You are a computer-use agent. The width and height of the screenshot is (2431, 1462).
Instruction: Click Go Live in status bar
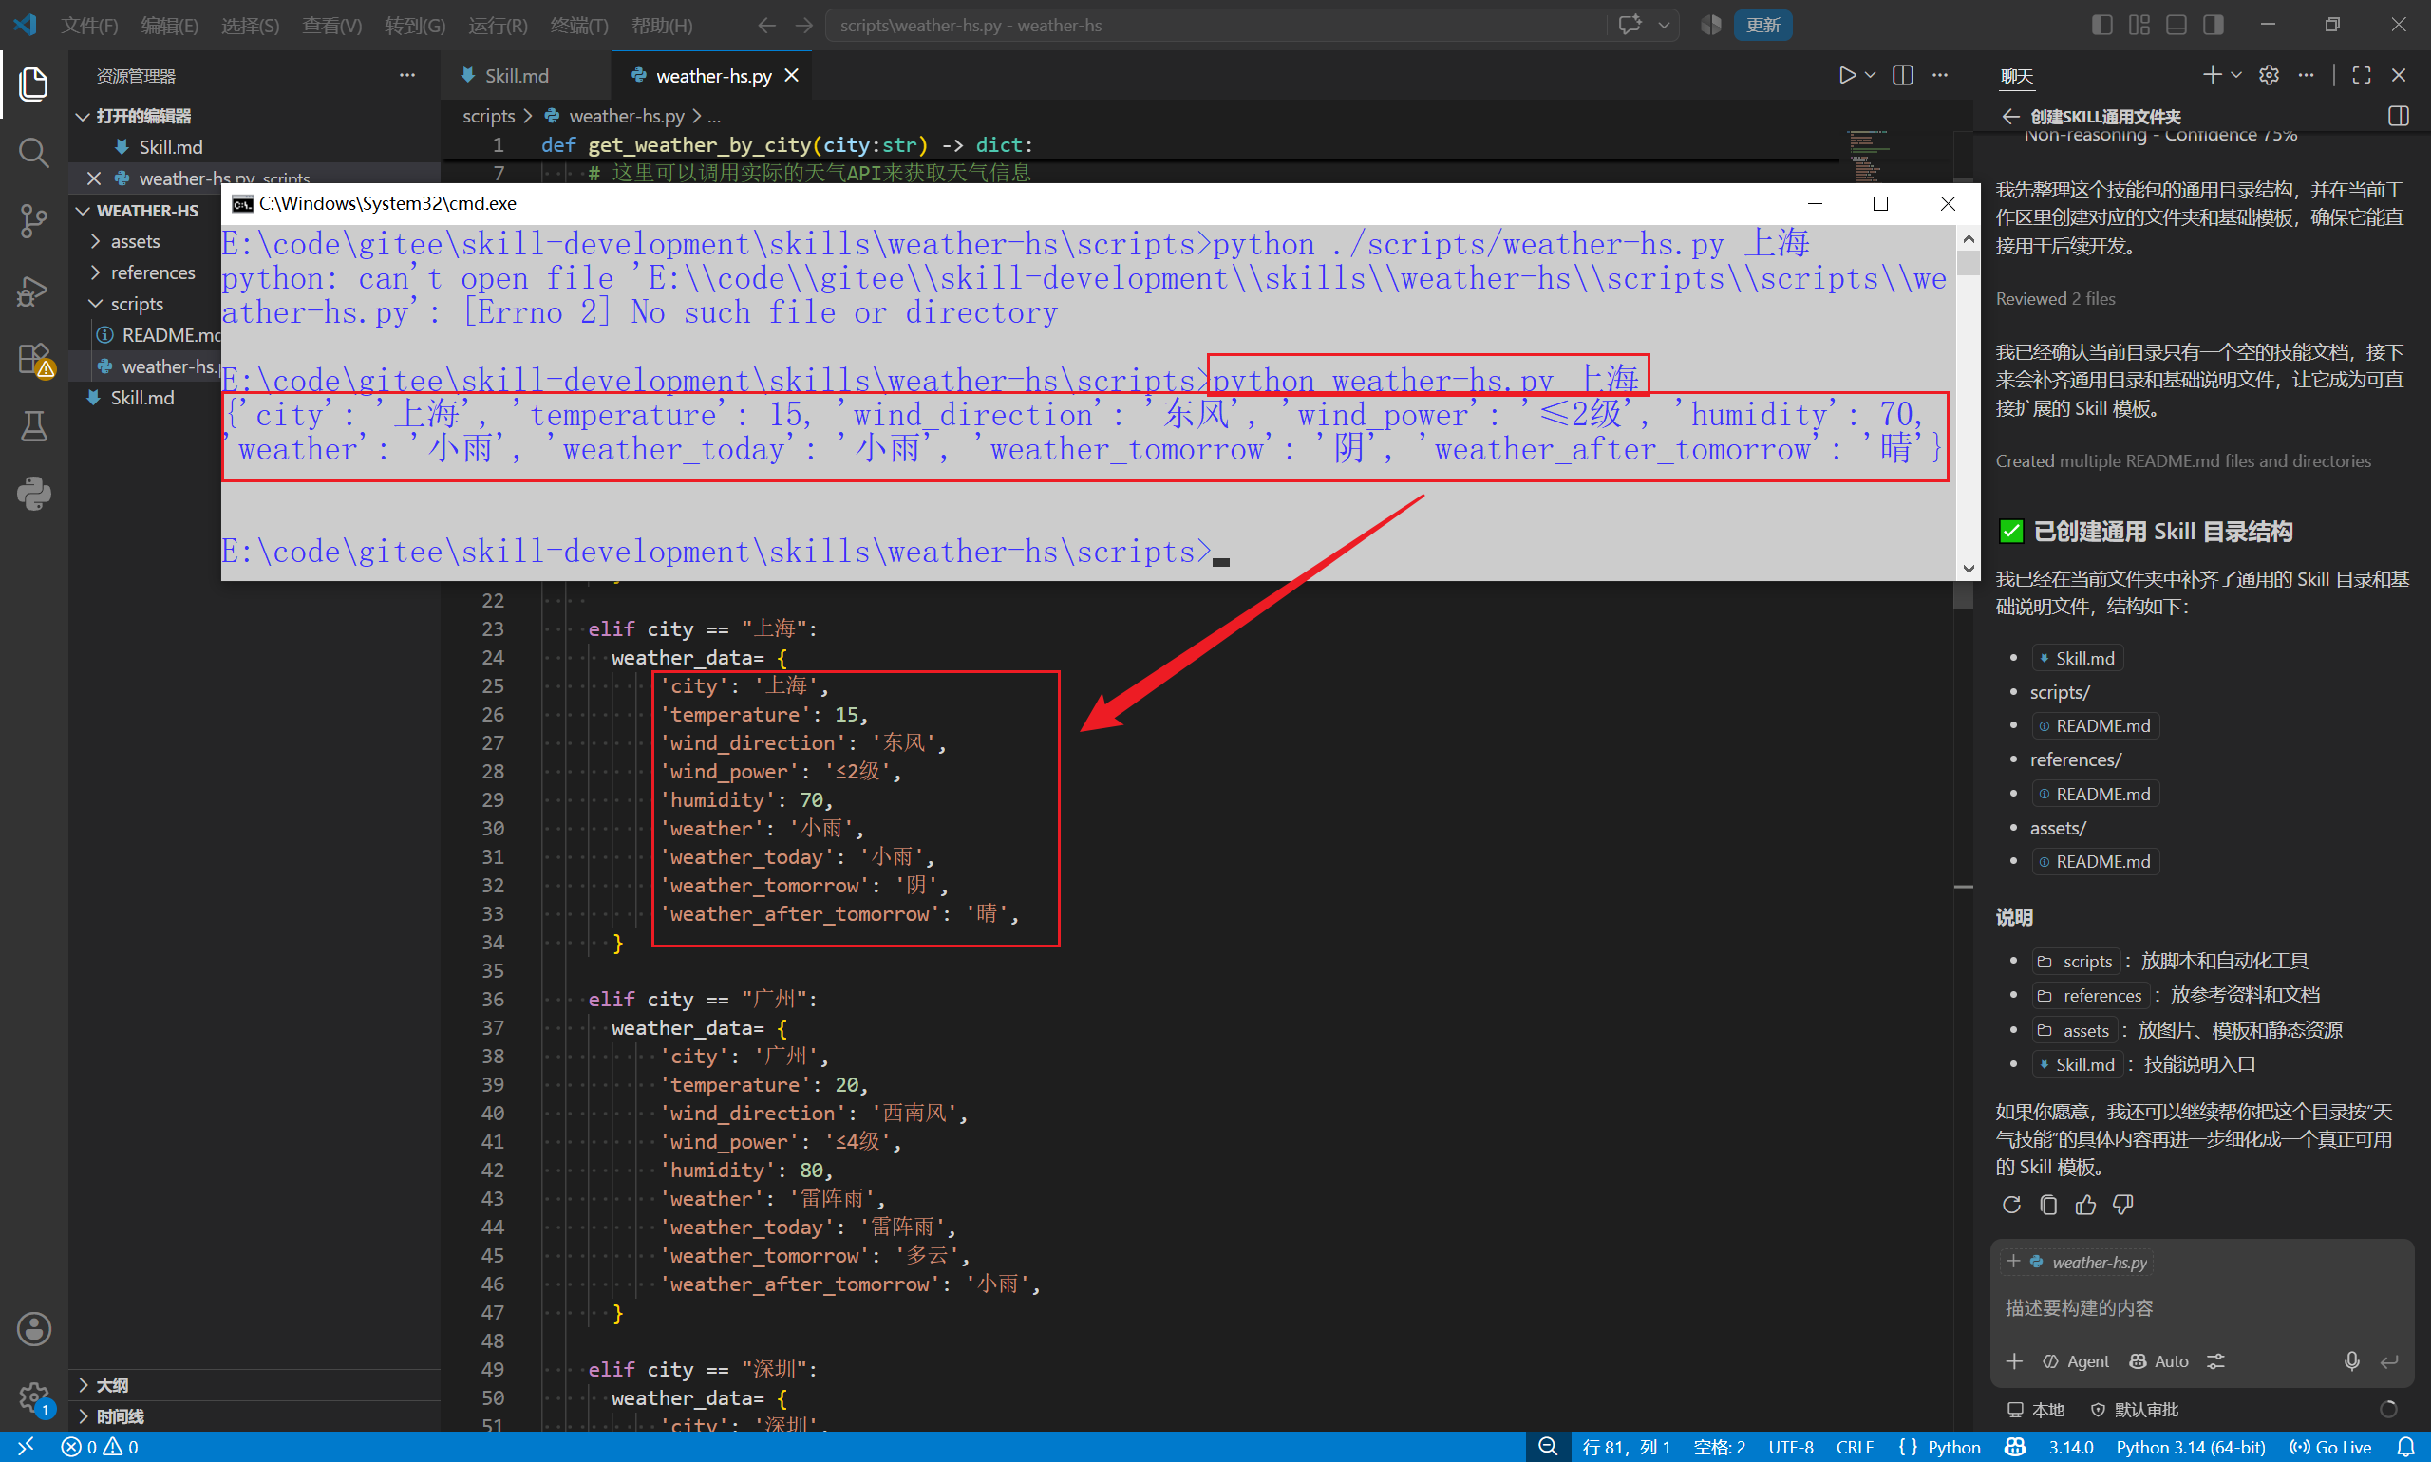pos(2331,1446)
